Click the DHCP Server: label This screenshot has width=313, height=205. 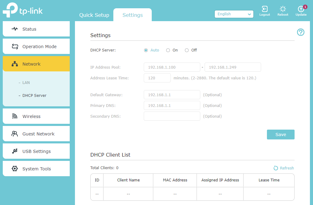(x=103, y=50)
